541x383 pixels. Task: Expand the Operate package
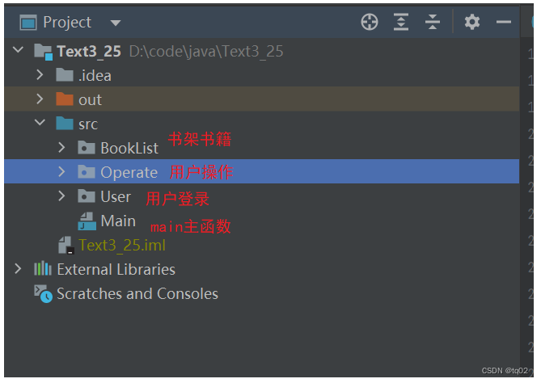coord(62,172)
